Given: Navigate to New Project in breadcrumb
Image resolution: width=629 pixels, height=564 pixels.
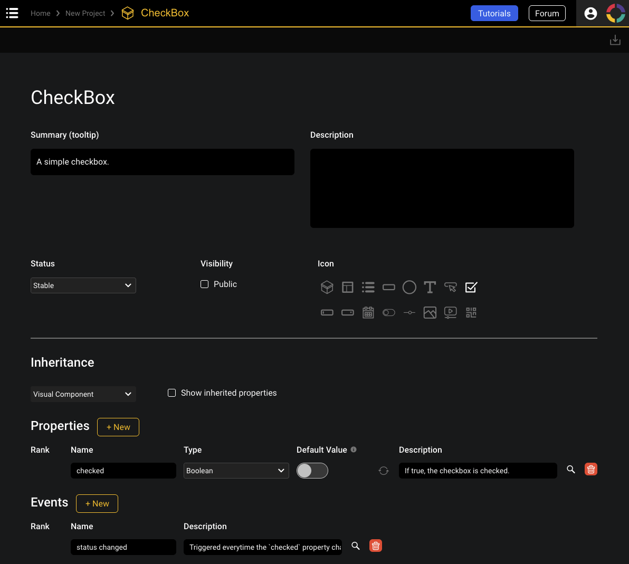Looking at the screenshot, I should point(85,13).
